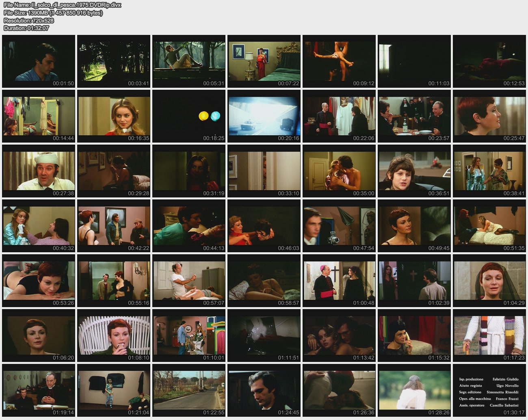The height and width of the screenshot is (420, 528).
Task: Open the frame with camera at 00:47:54
Action: point(339,226)
